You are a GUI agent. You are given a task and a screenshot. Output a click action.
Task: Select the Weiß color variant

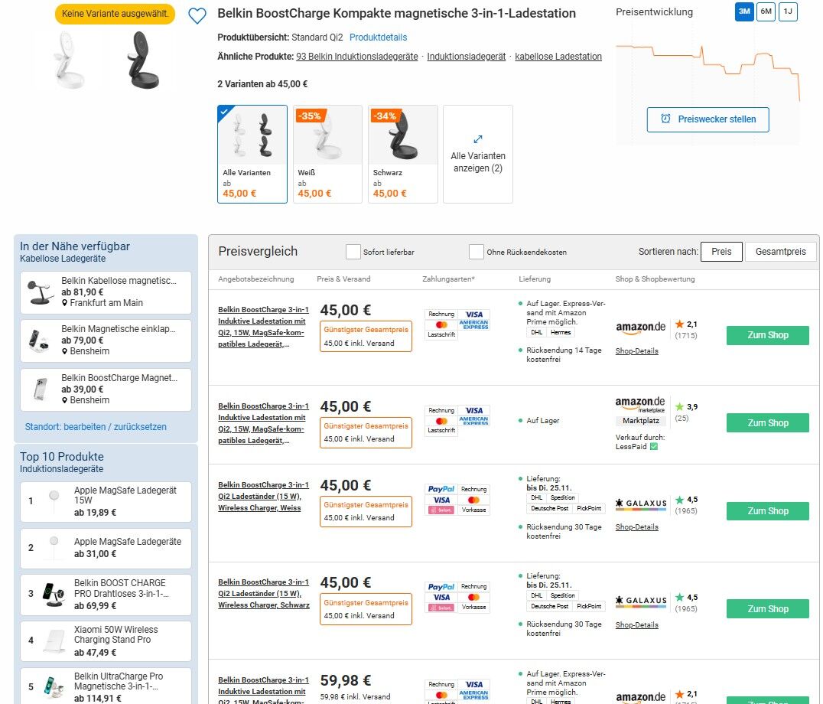(x=328, y=154)
